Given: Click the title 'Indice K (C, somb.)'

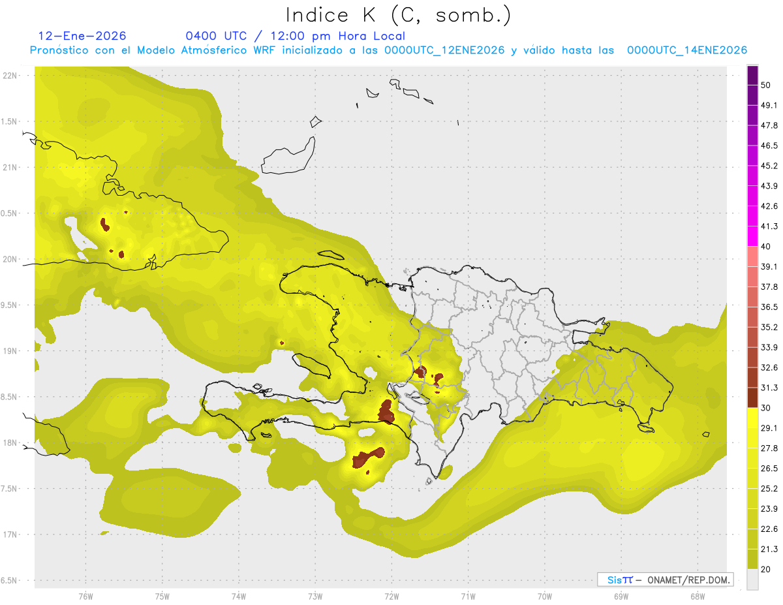Looking at the screenshot, I should tap(398, 14).
